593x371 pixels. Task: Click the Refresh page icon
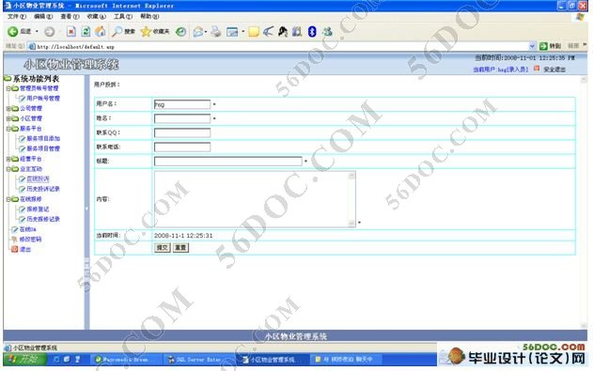86,32
